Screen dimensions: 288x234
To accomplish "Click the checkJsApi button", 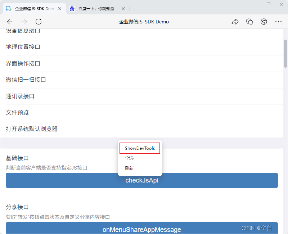I will (141, 180).
